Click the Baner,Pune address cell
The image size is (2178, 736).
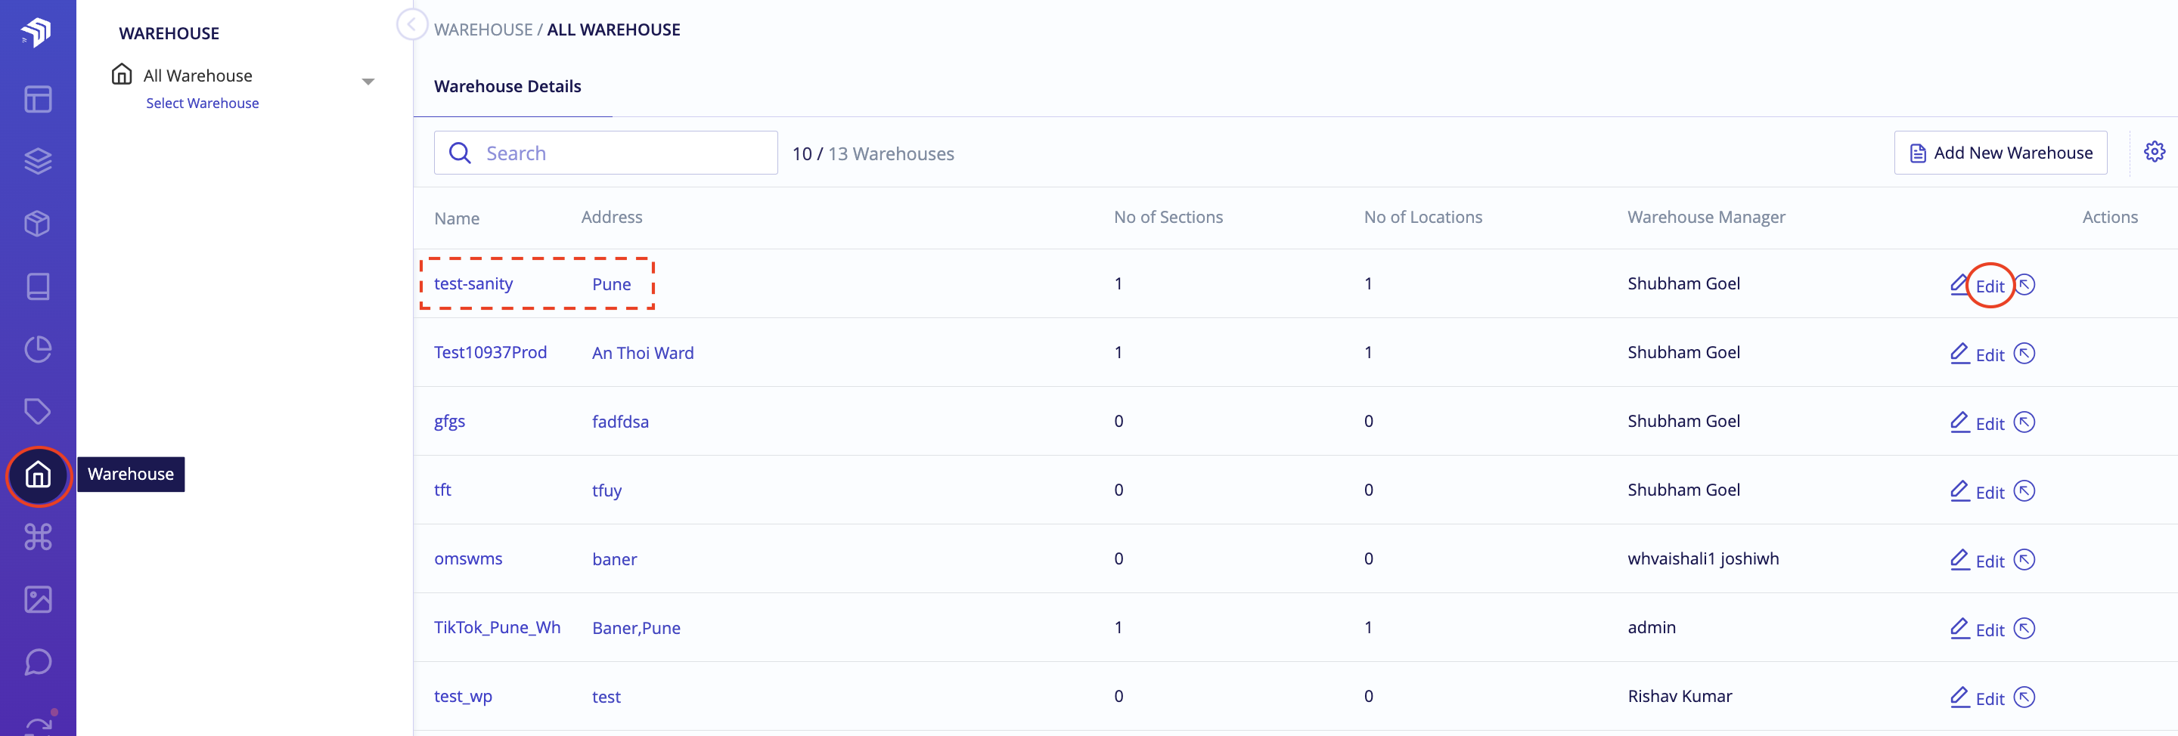point(636,629)
